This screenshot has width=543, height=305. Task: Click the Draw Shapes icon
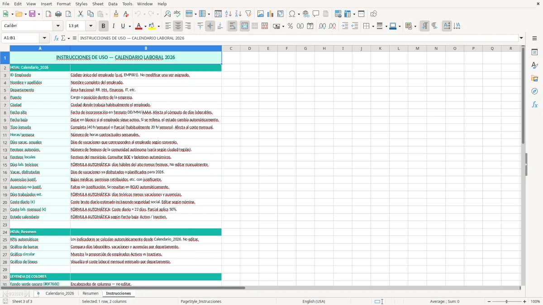pyautogui.click(x=373, y=14)
